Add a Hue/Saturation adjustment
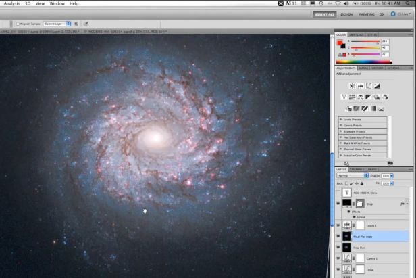This screenshot has height=278, width=416. 352,97
